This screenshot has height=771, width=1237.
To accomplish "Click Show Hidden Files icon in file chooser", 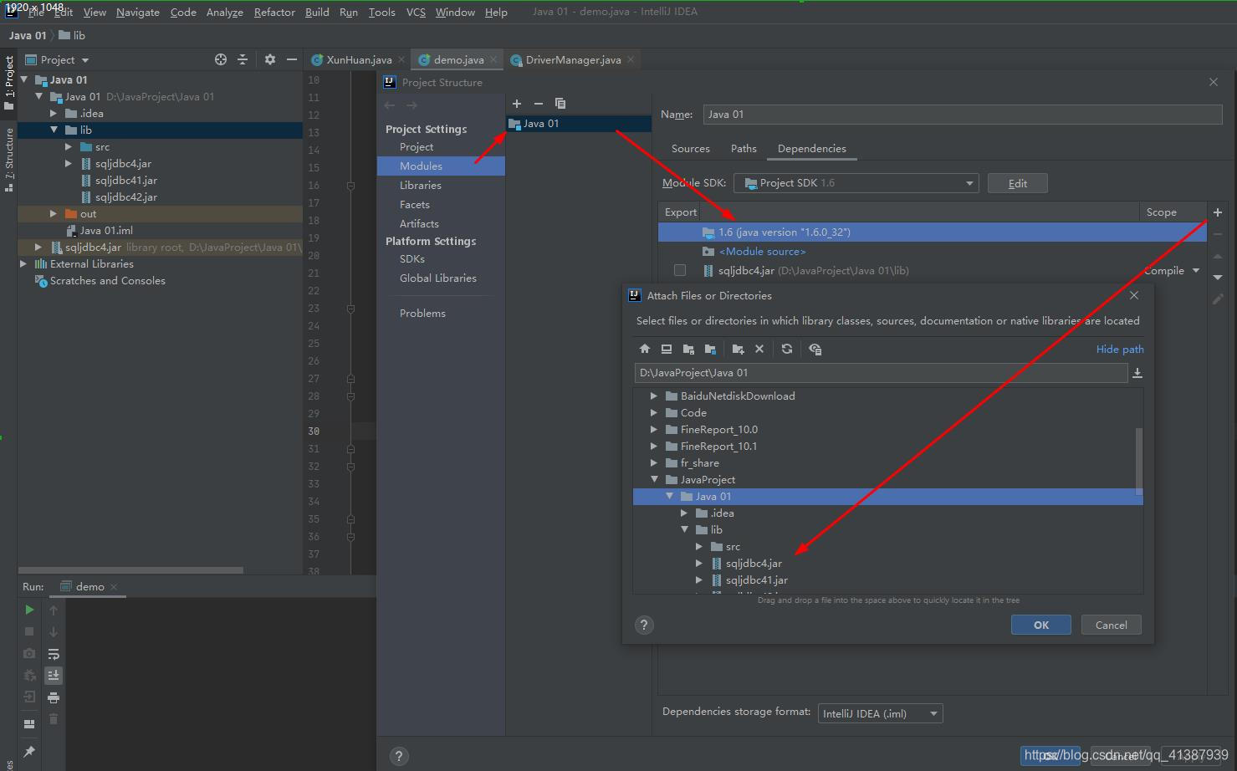I will coord(815,349).
